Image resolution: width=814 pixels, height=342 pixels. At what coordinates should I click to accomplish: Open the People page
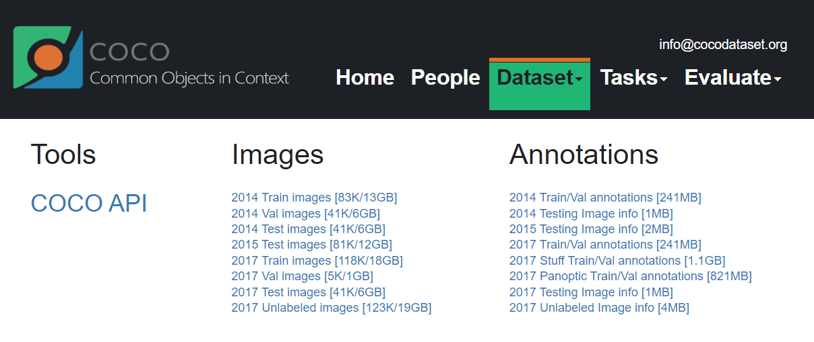click(445, 78)
